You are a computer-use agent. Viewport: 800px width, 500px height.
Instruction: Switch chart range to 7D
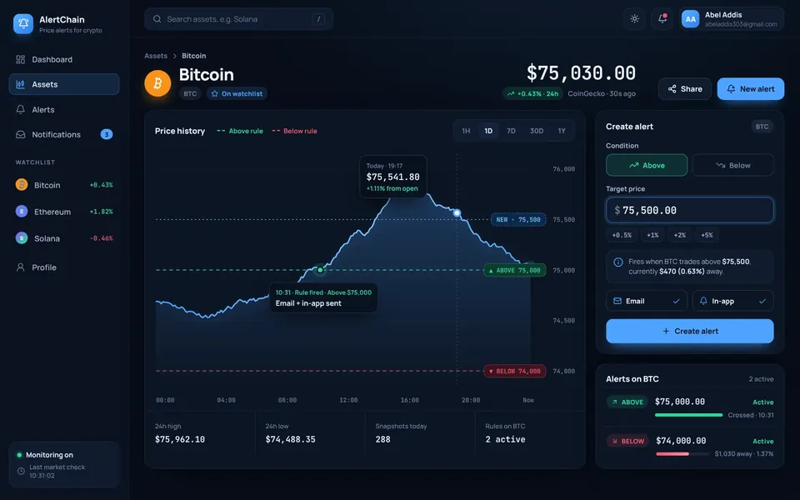pos(511,131)
